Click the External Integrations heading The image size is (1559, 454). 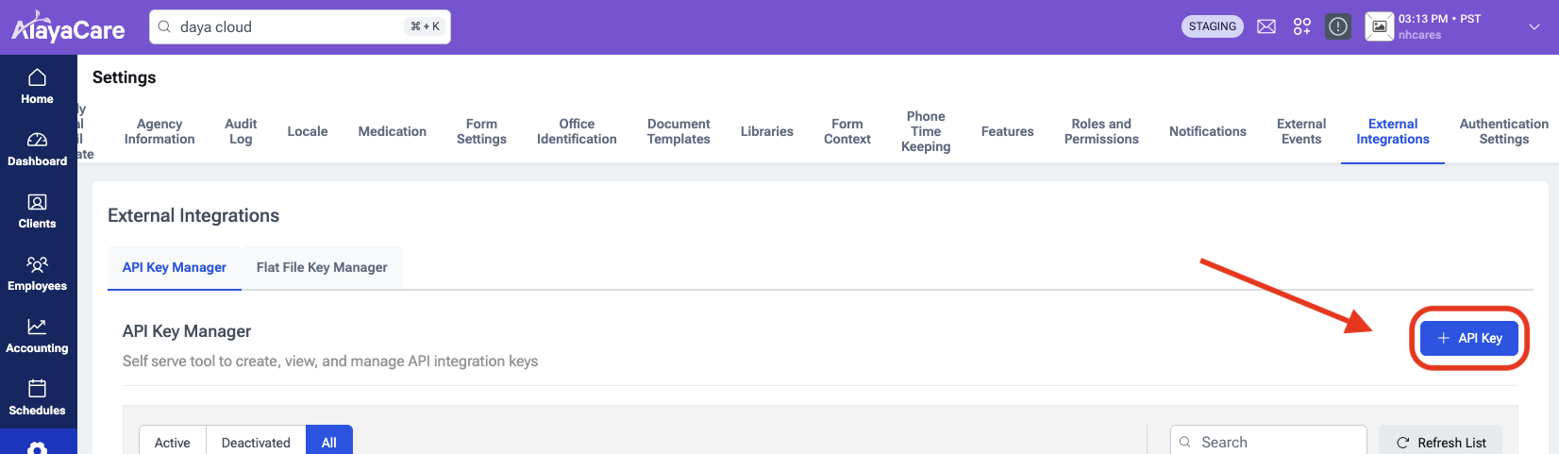click(x=193, y=215)
